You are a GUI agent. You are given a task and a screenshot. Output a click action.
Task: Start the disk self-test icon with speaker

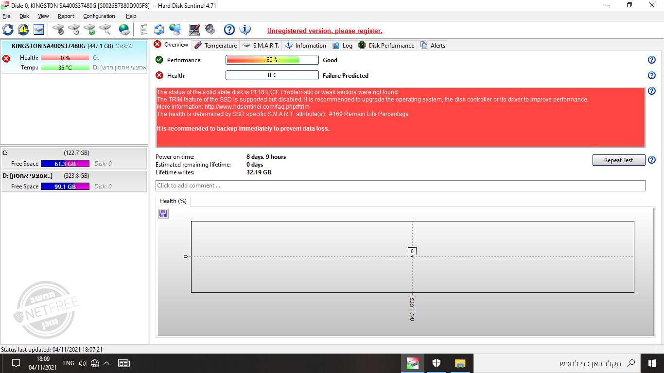(58, 30)
